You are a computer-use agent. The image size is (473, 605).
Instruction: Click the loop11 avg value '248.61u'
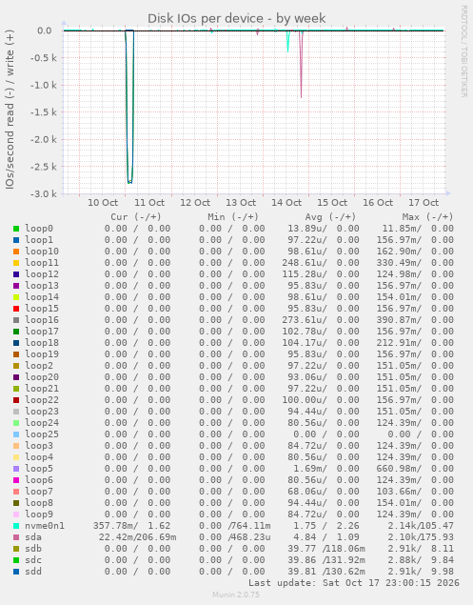pos(305,263)
